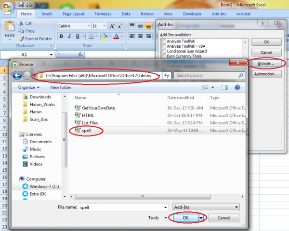Open the Add-Ins file type dropdown
The image size is (289, 231).
pos(206,207)
